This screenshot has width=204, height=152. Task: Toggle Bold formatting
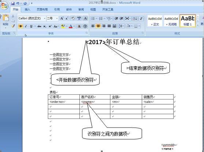pos(20,26)
